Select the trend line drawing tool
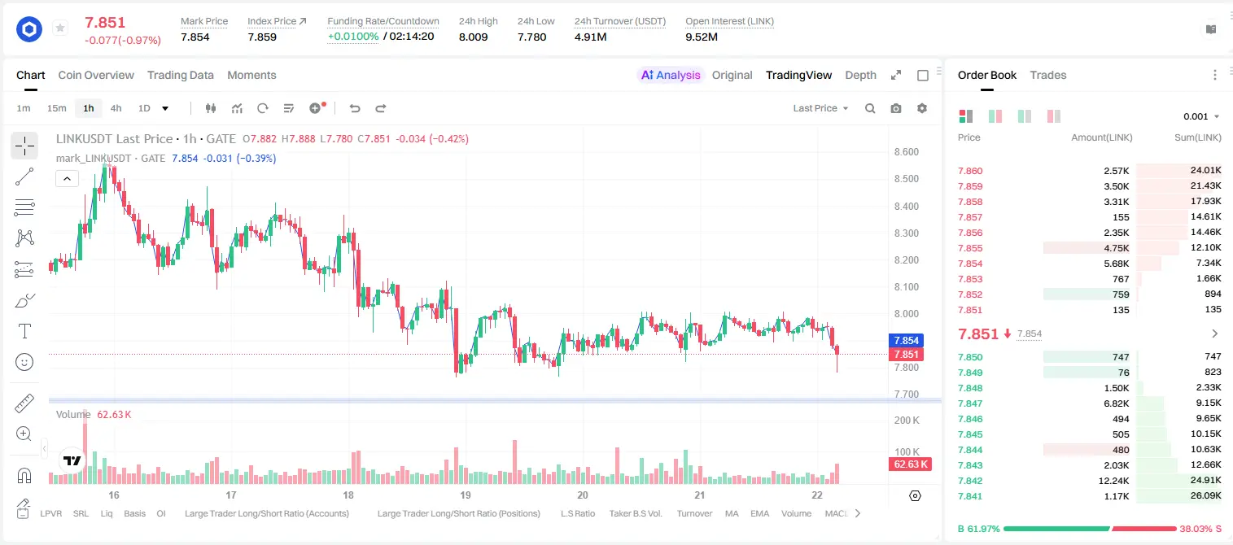The height and width of the screenshot is (545, 1233). [24, 177]
